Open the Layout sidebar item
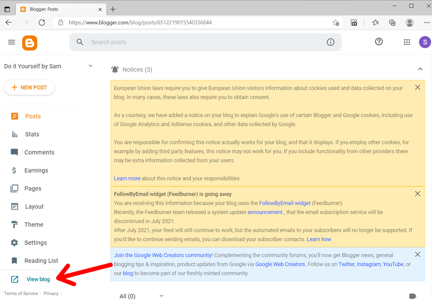This screenshot has height=300, width=432. 34,206
